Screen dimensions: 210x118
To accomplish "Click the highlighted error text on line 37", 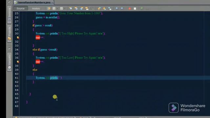I will pos(38,62).
